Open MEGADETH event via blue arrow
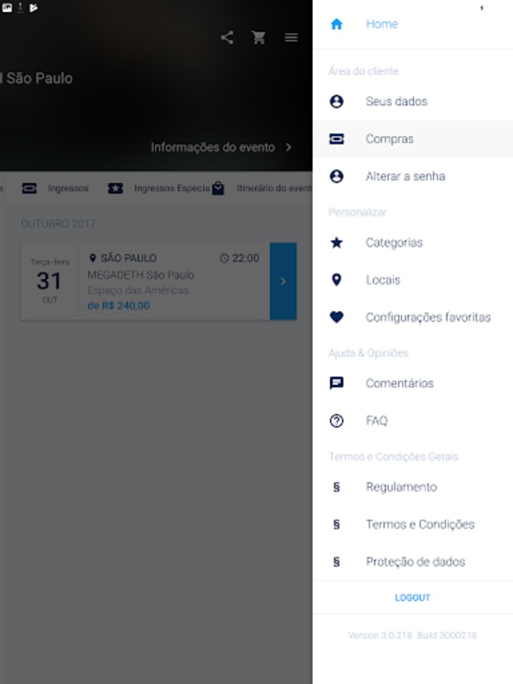This screenshot has width=513, height=684. (x=283, y=281)
